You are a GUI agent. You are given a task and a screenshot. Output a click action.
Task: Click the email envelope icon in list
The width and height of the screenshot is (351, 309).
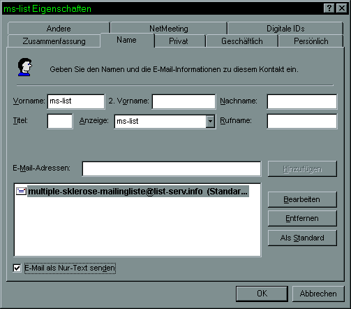[x=21, y=191]
